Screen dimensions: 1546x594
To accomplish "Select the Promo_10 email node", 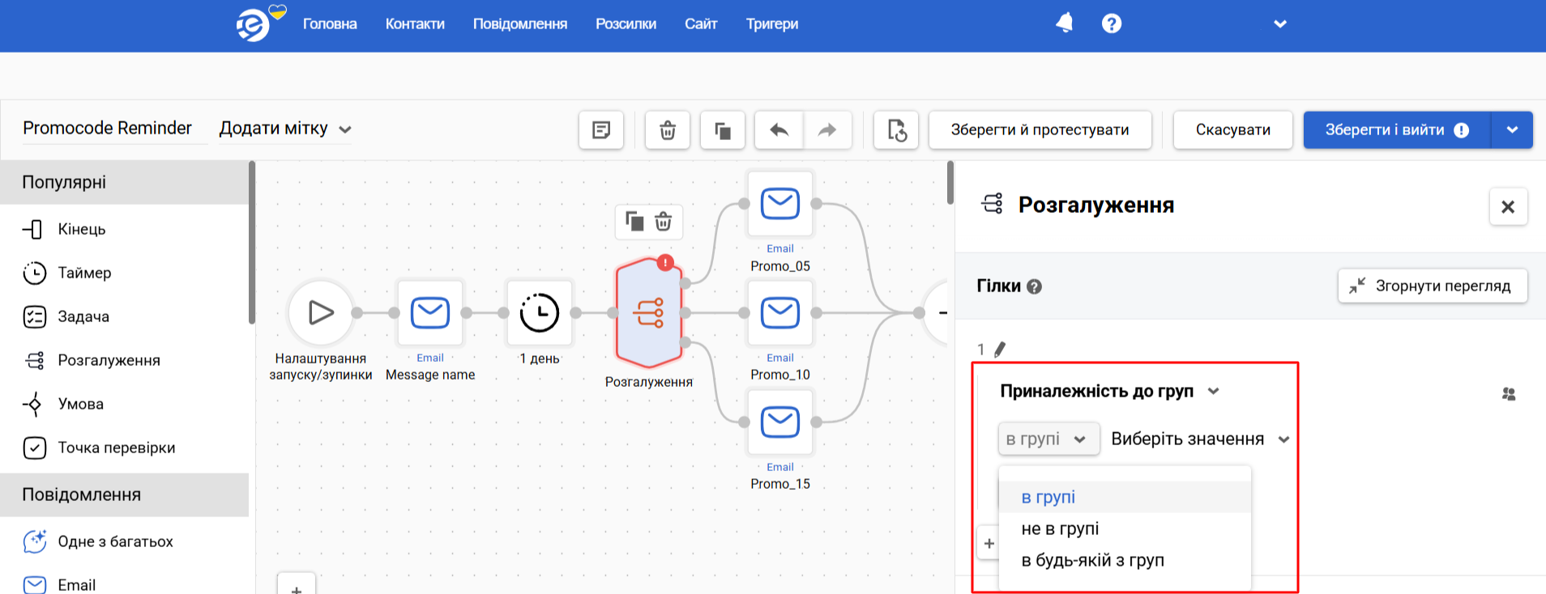I will click(x=780, y=312).
